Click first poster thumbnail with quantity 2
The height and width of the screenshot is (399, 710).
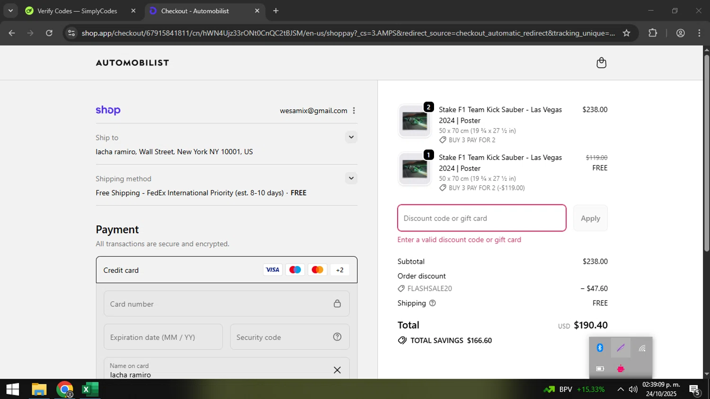[x=415, y=121]
